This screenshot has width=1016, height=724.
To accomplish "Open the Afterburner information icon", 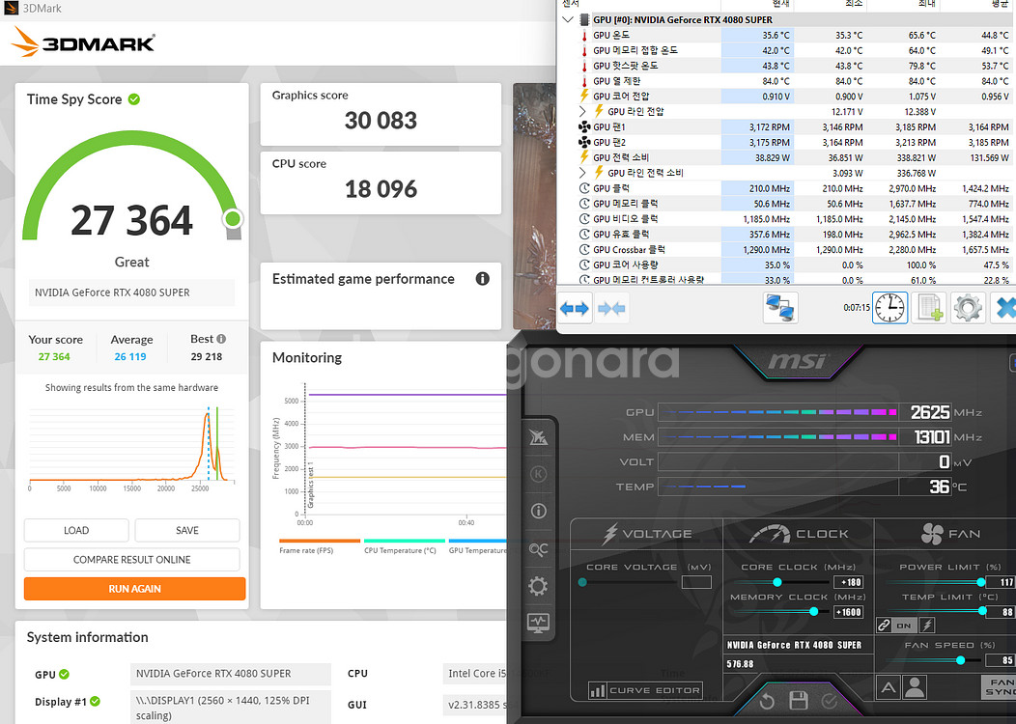I will 539,511.
